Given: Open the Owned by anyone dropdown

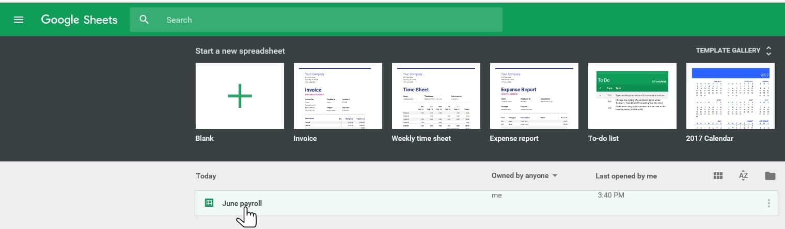Looking at the screenshot, I should pyautogui.click(x=525, y=176).
